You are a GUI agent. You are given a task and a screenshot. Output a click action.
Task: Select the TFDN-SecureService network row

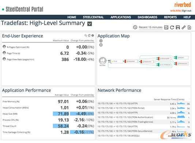(x=144, y=131)
